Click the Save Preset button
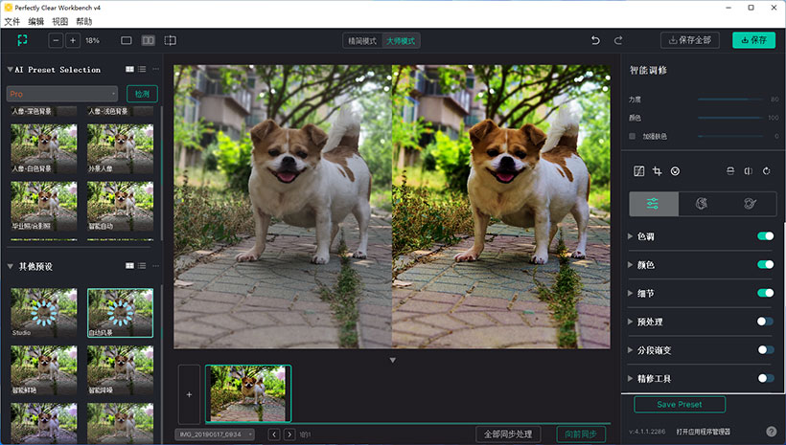This screenshot has height=445, width=786. point(679,404)
